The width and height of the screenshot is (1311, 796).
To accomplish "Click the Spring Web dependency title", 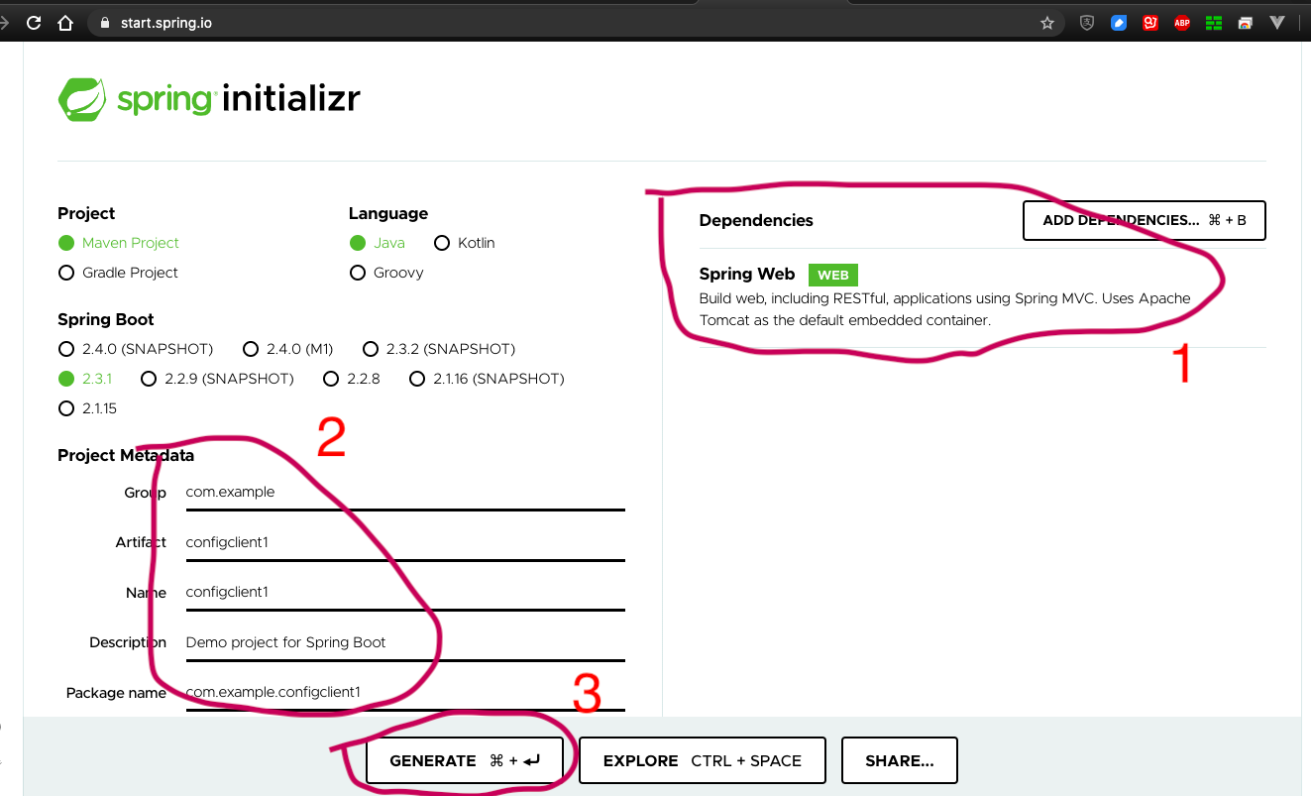I will pyautogui.click(x=747, y=275).
